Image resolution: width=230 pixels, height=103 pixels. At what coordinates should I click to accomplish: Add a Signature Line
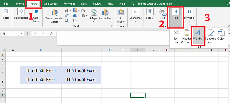[211, 36]
